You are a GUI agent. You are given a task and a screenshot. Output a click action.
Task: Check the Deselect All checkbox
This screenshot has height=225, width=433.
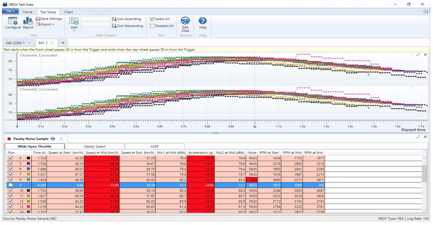(x=152, y=26)
